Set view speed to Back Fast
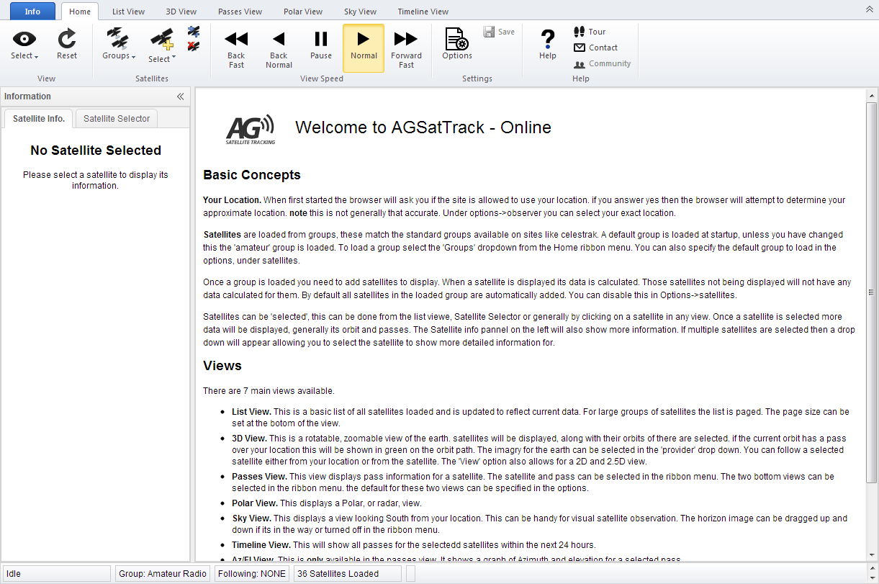The image size is (879, 584). pos(236,49)
